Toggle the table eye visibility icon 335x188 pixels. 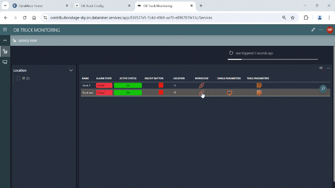click(321, 69)
